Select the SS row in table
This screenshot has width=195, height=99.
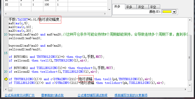tap(56, 4)
